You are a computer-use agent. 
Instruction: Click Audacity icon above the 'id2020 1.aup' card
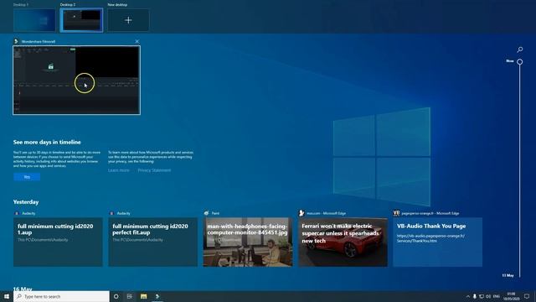tap(17, 213)
